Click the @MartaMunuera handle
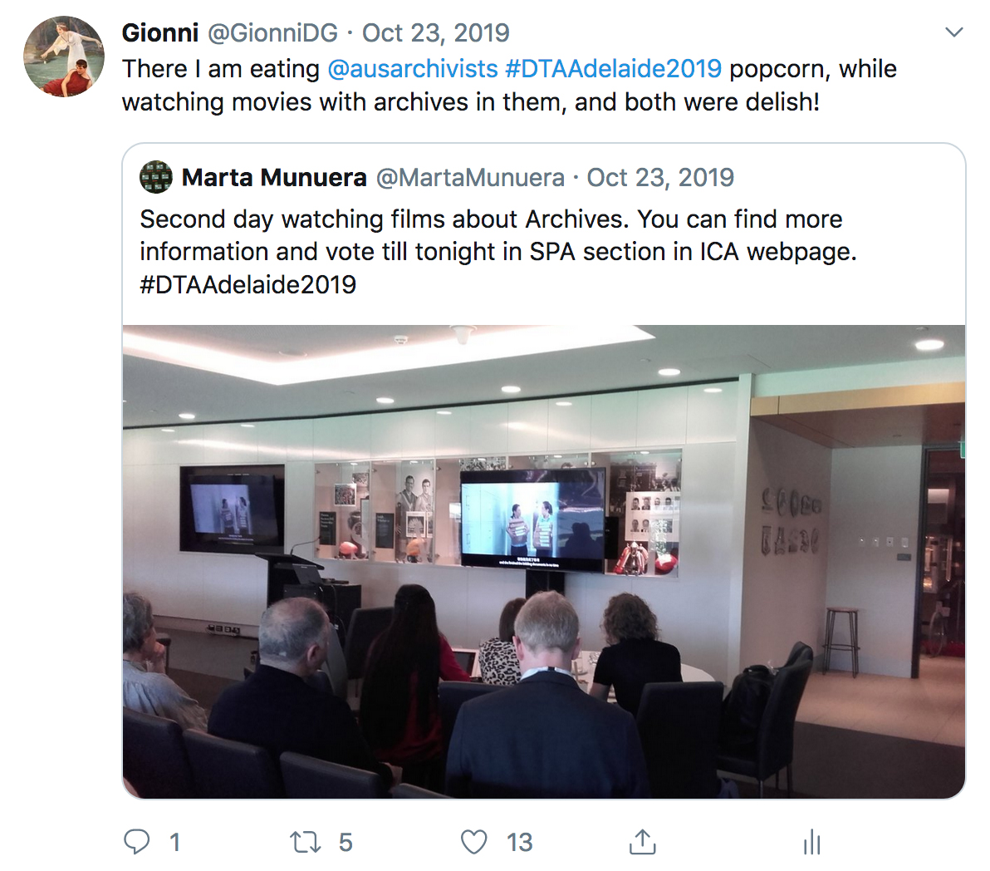Viewport: 990px width, 871px height. [470, 178]
